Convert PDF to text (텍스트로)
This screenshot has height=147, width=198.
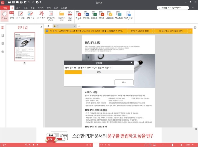pos(119,15)
